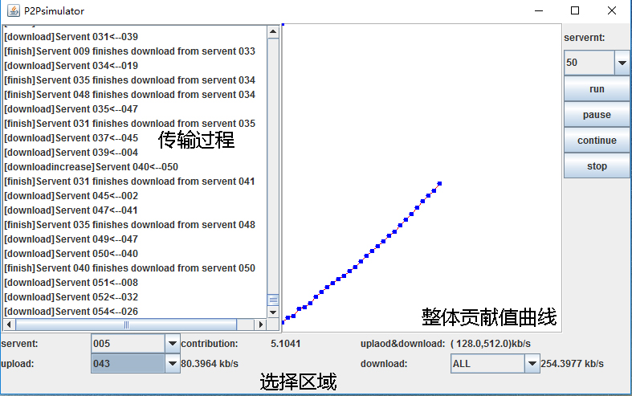Click the log scroll up arrow
Screen dimensions: 632x396
point(273,31)
